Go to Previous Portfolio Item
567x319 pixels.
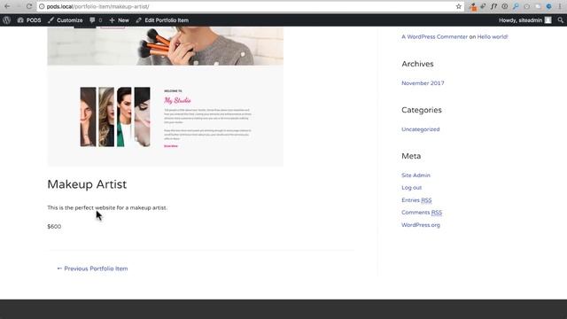click(x=92, y=268)
